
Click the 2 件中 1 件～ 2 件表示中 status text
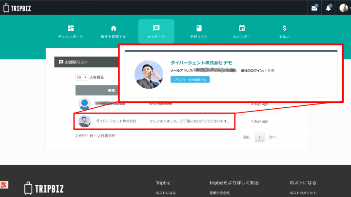(96, 136)
